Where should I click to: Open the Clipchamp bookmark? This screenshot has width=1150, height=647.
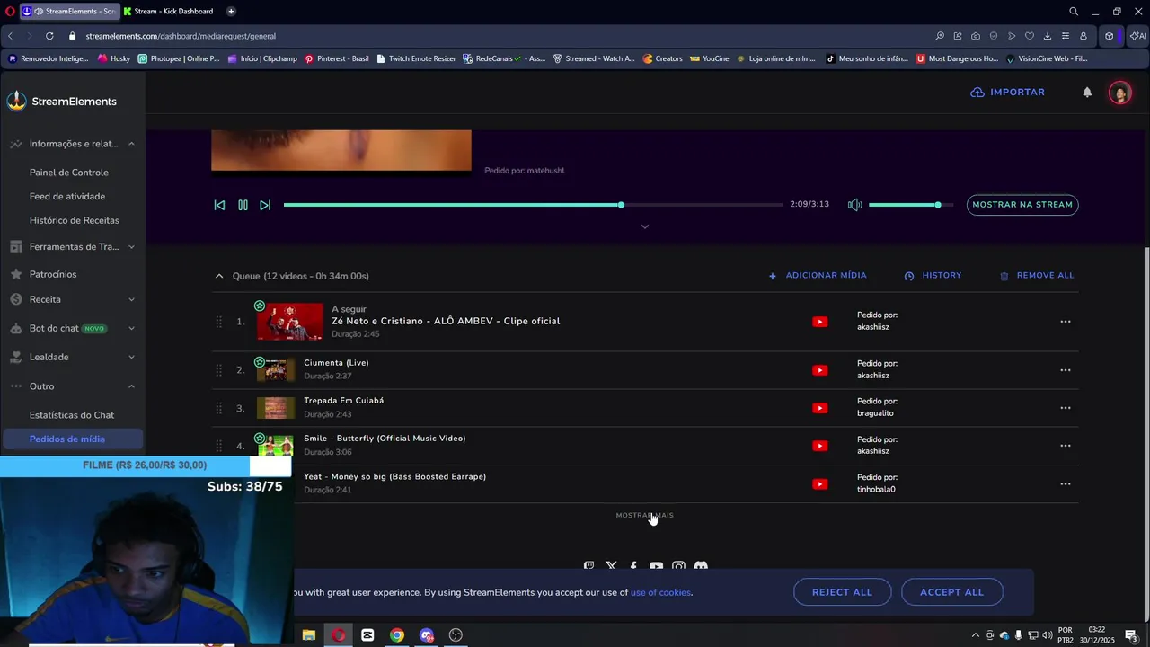click(x=262, y=58)
